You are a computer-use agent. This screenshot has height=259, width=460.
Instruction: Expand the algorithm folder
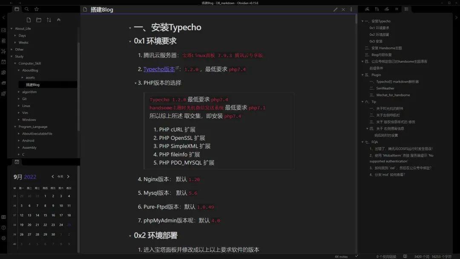[19, 92]
